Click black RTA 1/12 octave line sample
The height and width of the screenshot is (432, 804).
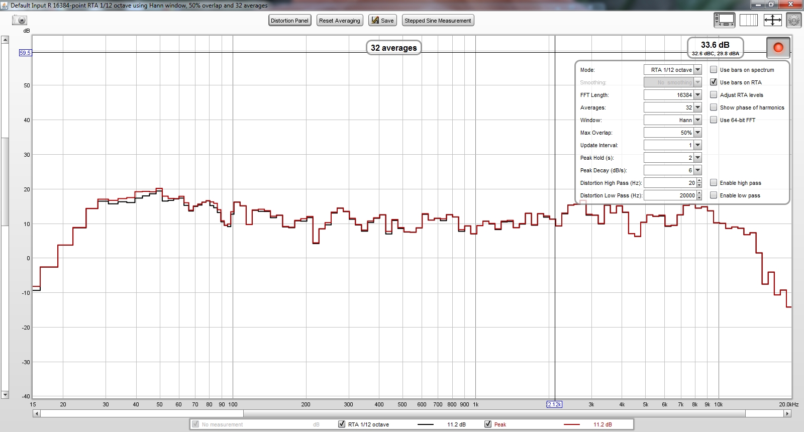pos(426,424)
